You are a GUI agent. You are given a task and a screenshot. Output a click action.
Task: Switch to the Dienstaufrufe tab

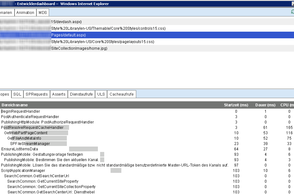pos(81,94)
